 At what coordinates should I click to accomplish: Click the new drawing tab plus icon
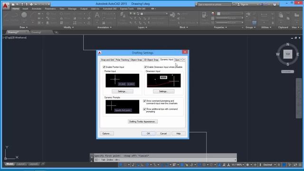pyautogui.click(x=56, y=32)
